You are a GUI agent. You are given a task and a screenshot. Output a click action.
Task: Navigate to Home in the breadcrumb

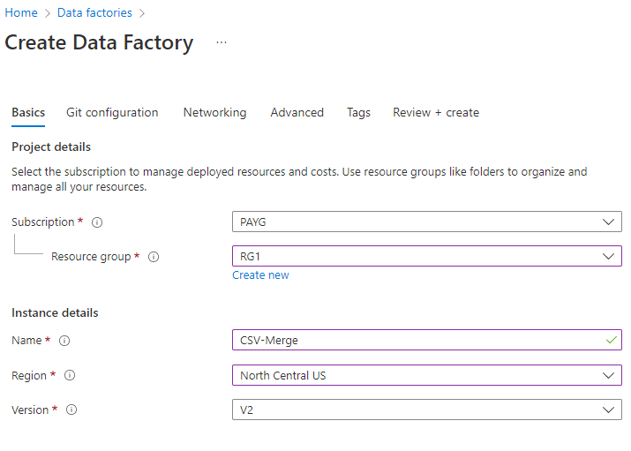click(x=21, y=13)
